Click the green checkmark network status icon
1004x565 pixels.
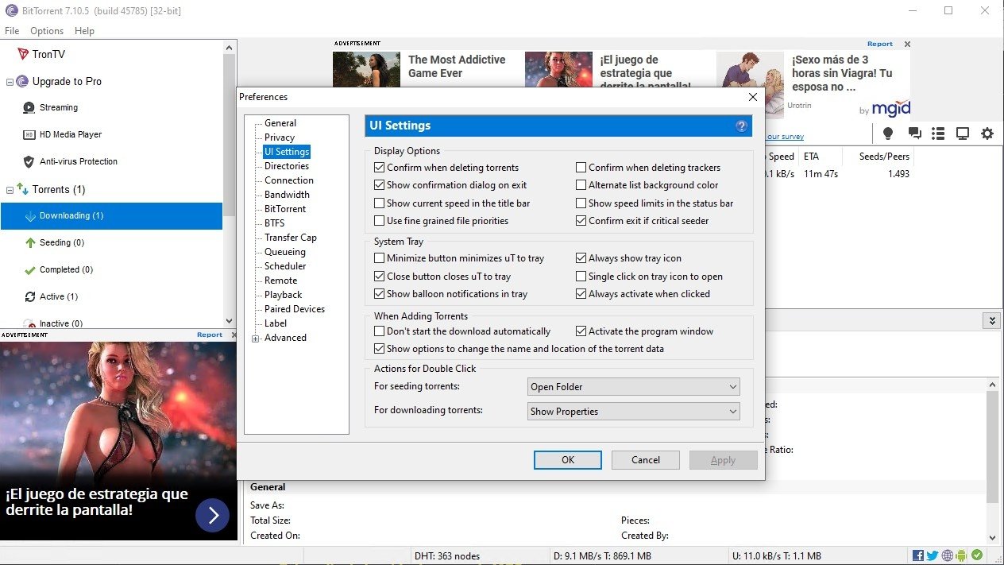[977, 555]
